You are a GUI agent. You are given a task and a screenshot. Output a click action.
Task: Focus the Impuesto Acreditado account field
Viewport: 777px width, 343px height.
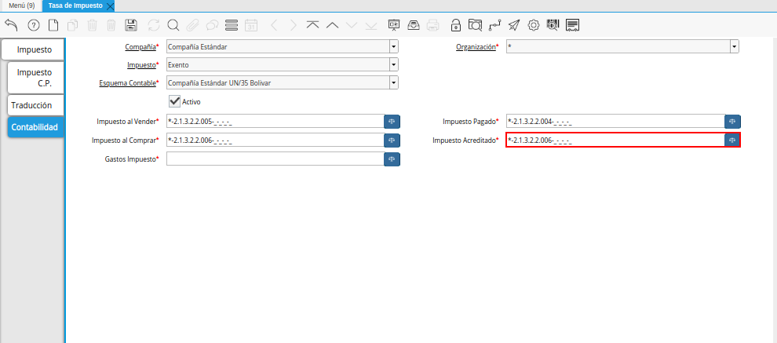pos(615,140)
